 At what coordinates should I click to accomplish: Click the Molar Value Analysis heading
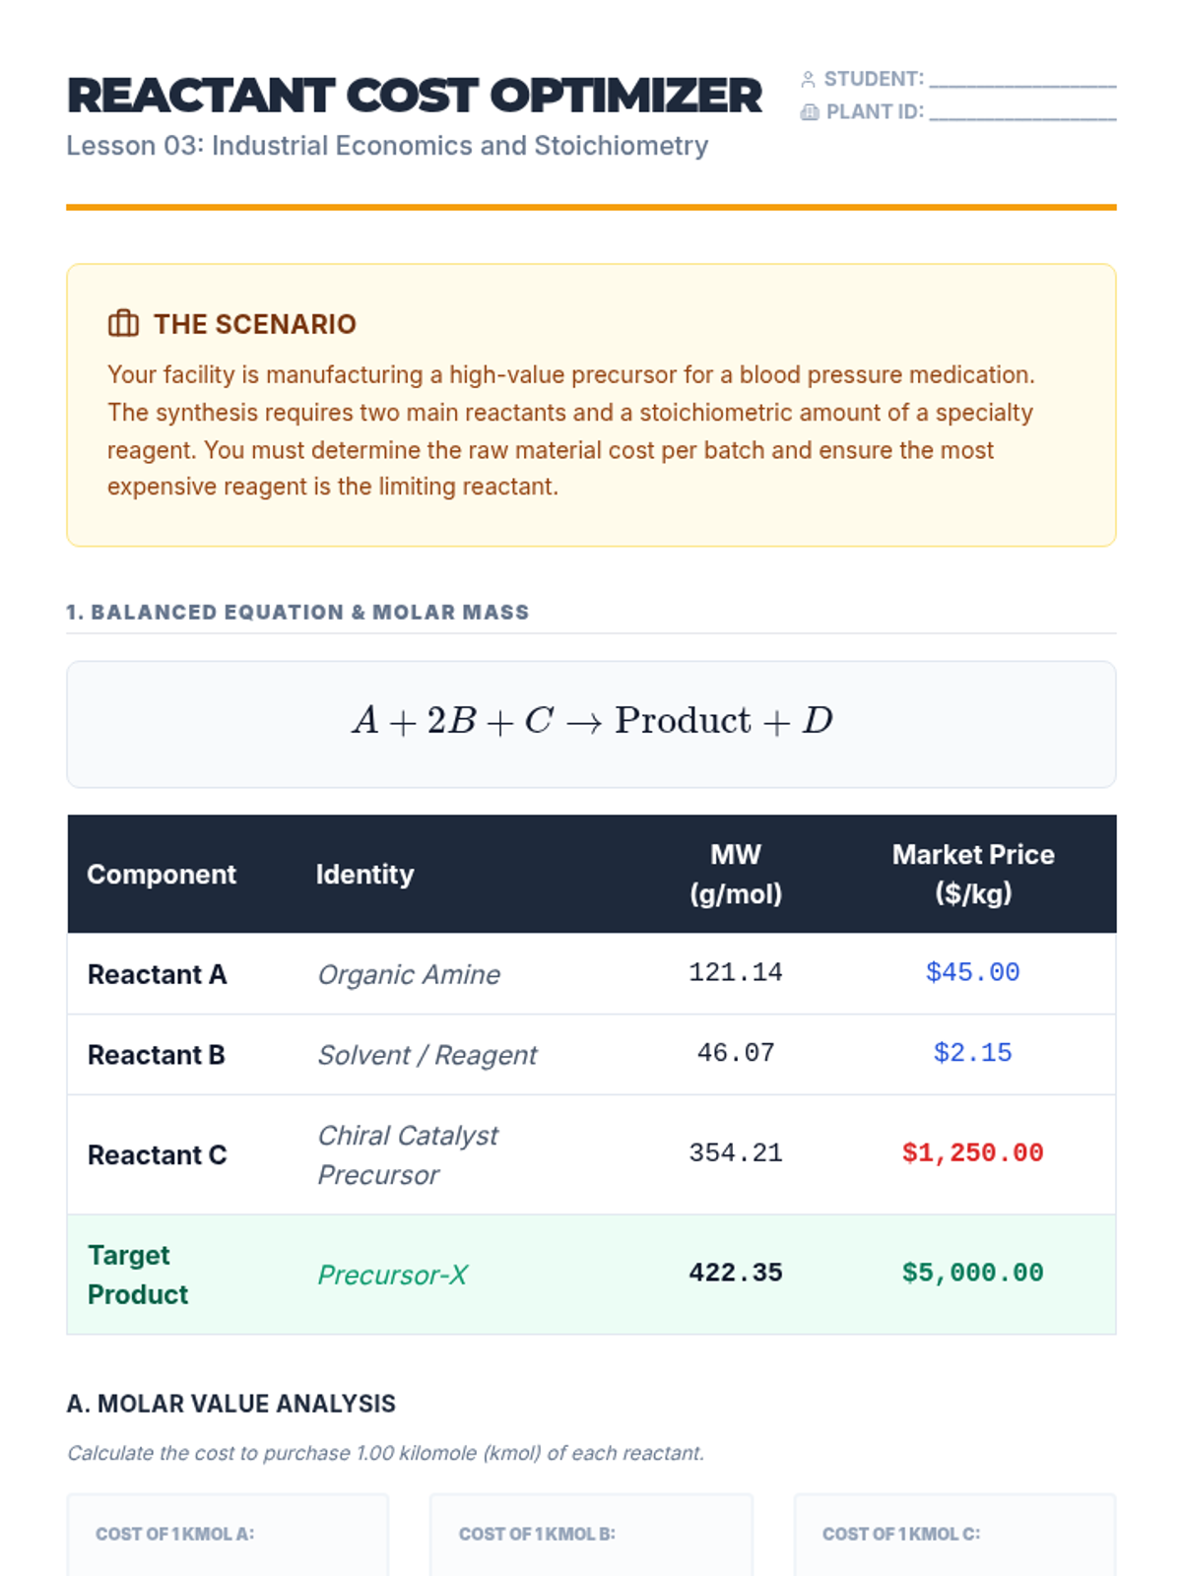point(231,1404)
